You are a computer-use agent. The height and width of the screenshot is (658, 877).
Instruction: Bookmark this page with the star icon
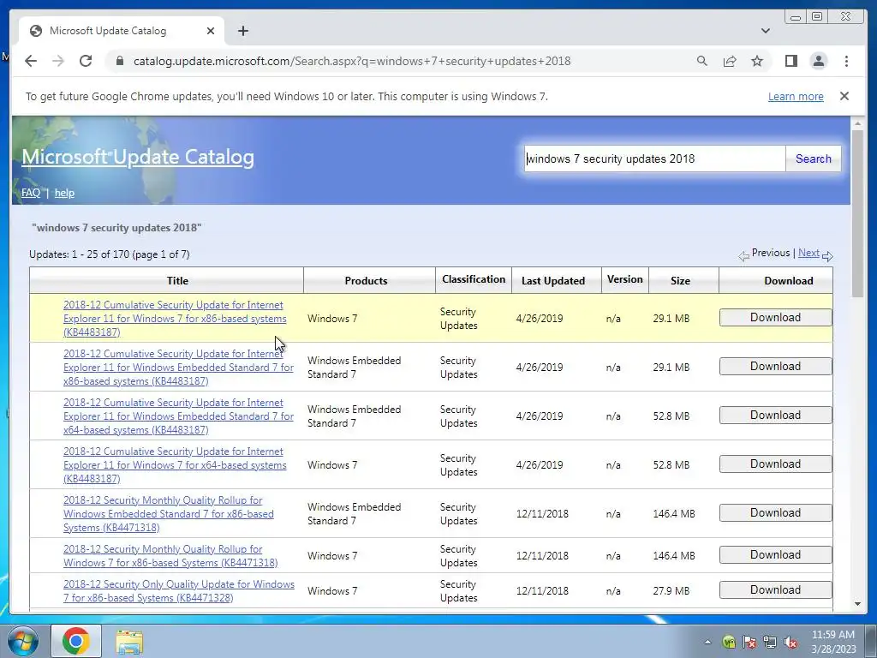pos(757,61)
